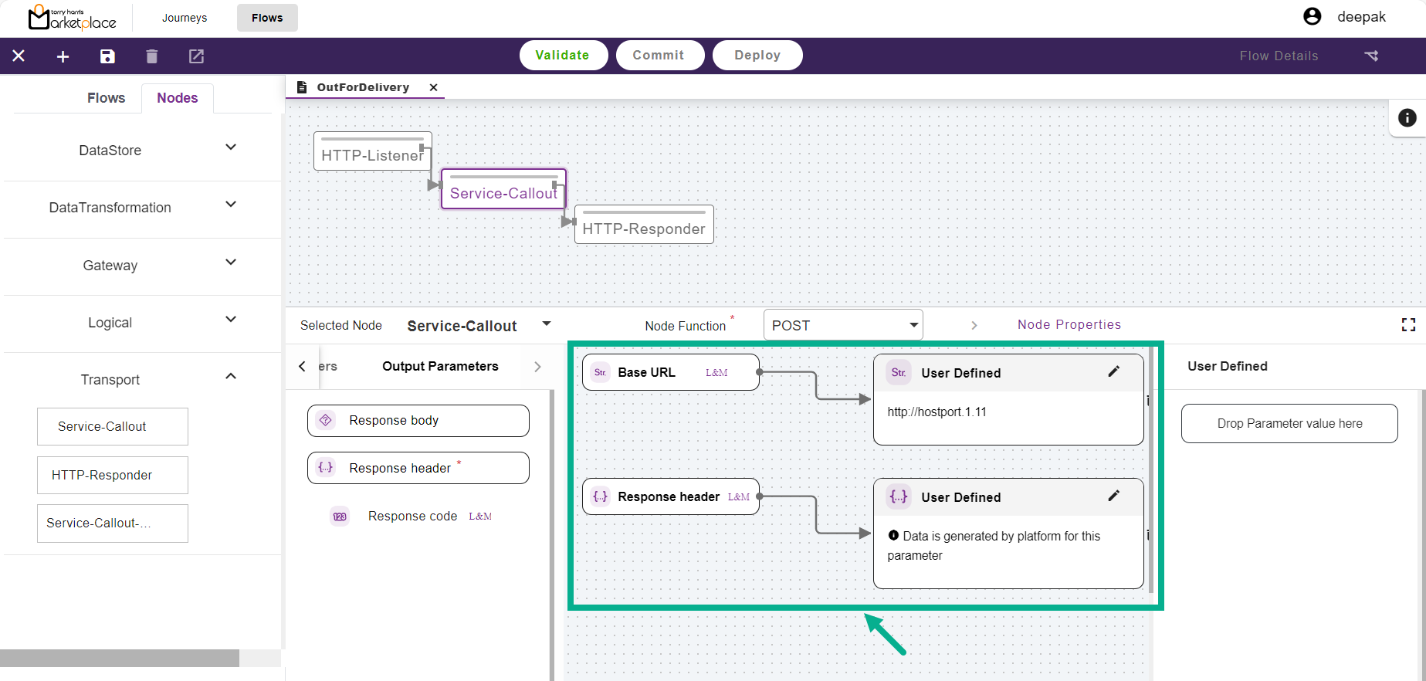Image resolution: width=1426 pixels, height=681 pixels.
Task: Open the Journeys menu item
Action: (185, 18)
